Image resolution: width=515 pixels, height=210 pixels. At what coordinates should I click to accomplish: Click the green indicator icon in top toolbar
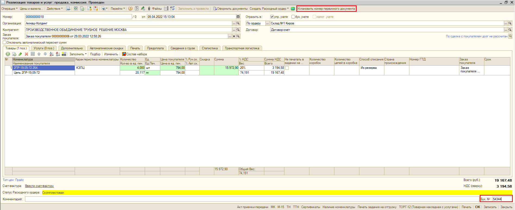tap(293, 9)
